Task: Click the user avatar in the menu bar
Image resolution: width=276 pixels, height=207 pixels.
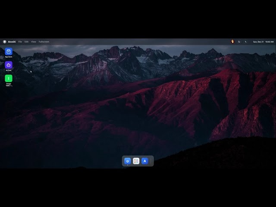Action: (x=233, y=41)
